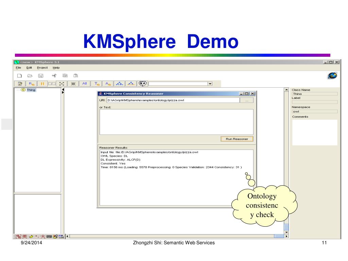Click the URI path input field

173,100
